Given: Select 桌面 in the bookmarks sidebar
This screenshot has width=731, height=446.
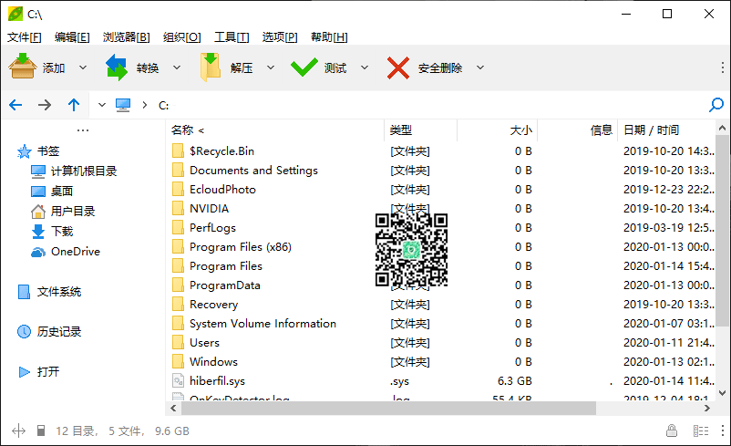Looking at the screenshot, I should tap(61, 191).
